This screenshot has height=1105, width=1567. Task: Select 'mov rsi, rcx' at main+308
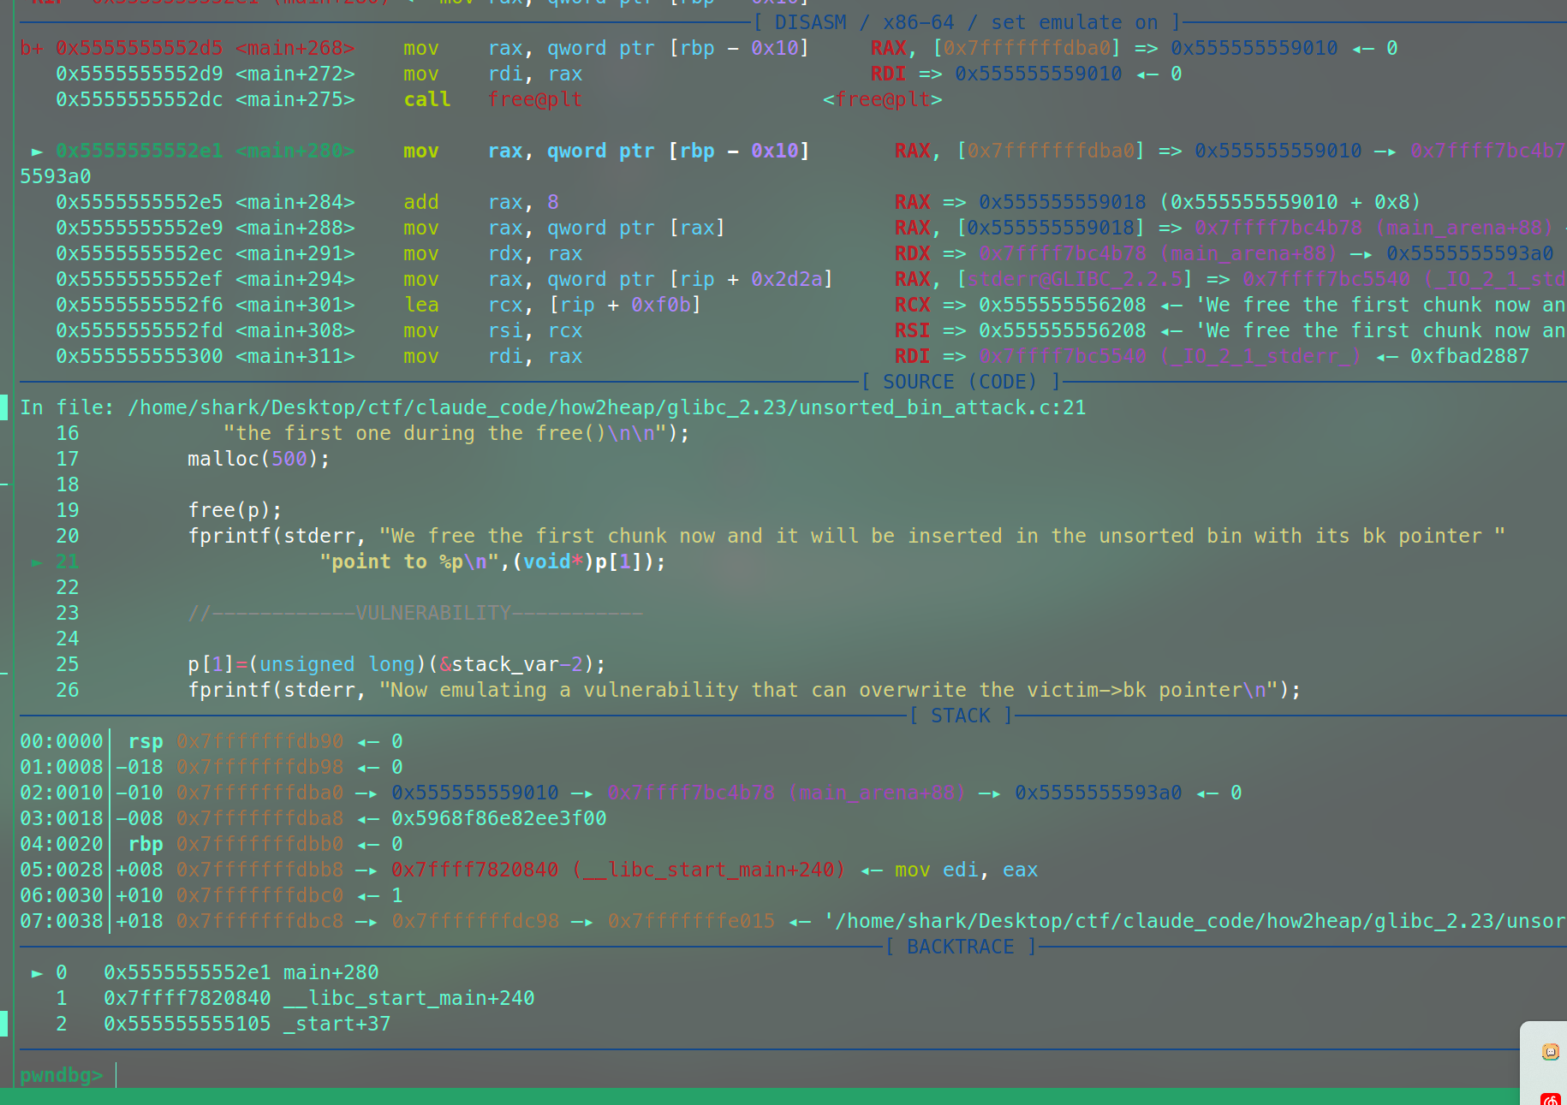pyautogui.click(x=493, y=330)
